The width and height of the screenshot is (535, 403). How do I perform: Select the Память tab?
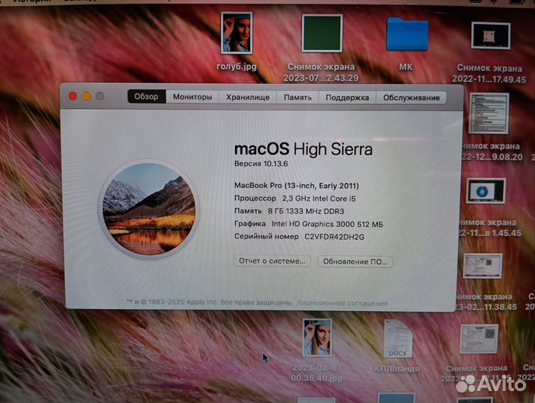coord(298,98)
